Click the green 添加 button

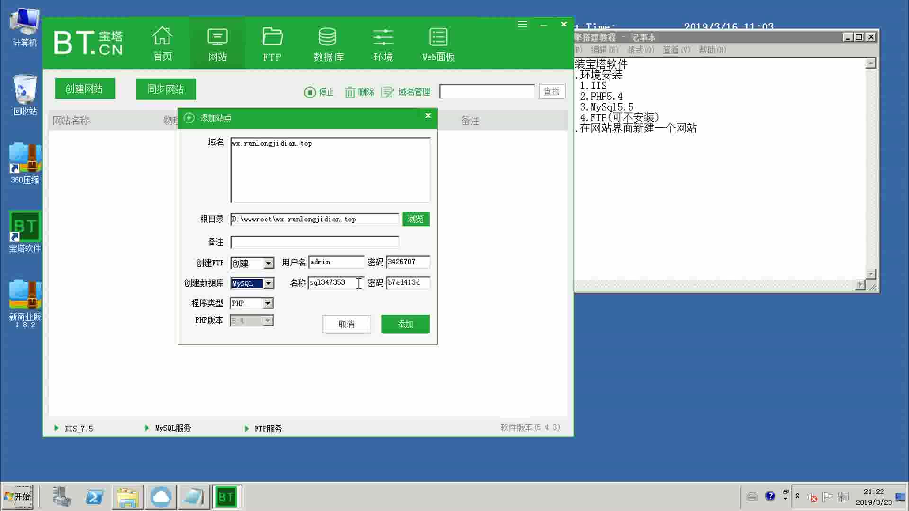pyautogui.click(x=405, y=324)
